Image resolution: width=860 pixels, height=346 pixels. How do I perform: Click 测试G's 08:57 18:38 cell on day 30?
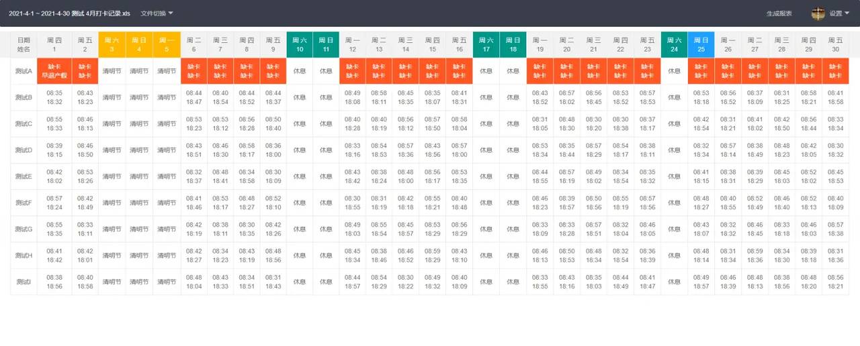(836, 229)
